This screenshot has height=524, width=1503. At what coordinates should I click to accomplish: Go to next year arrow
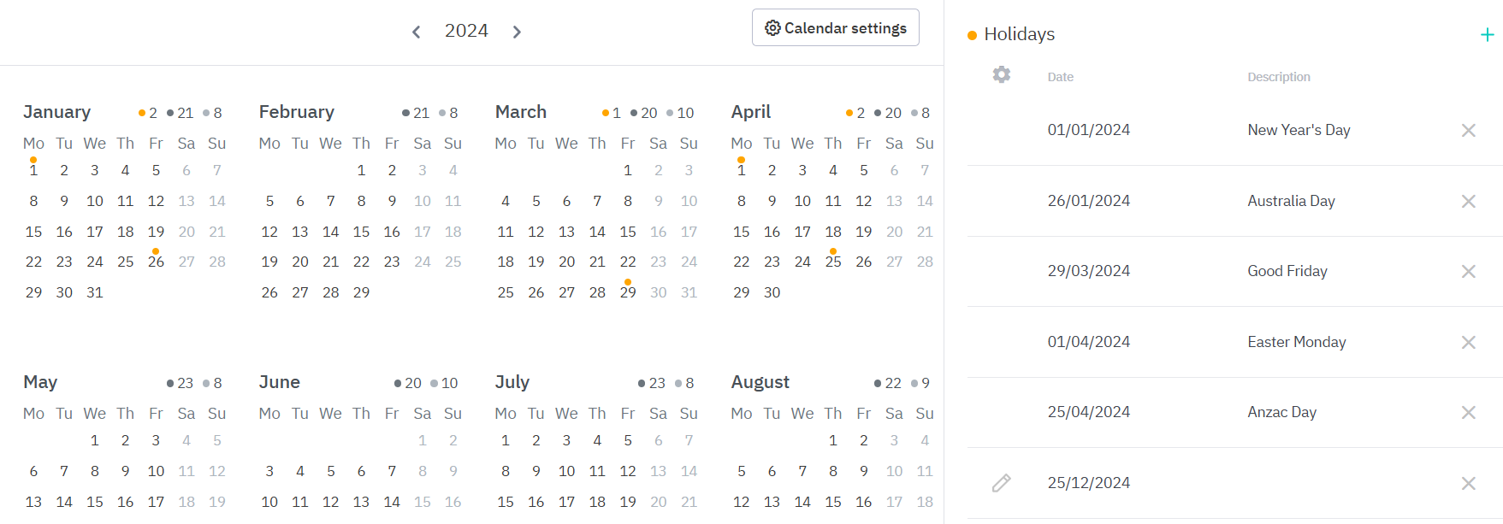(x=517, y=32)
